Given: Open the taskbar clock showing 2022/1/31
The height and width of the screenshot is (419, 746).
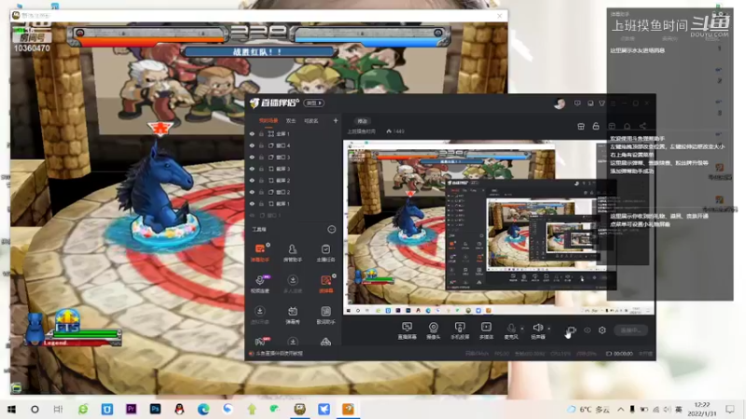Looking at the screenshot, I should pyautogui.click(x=702, y=409).
